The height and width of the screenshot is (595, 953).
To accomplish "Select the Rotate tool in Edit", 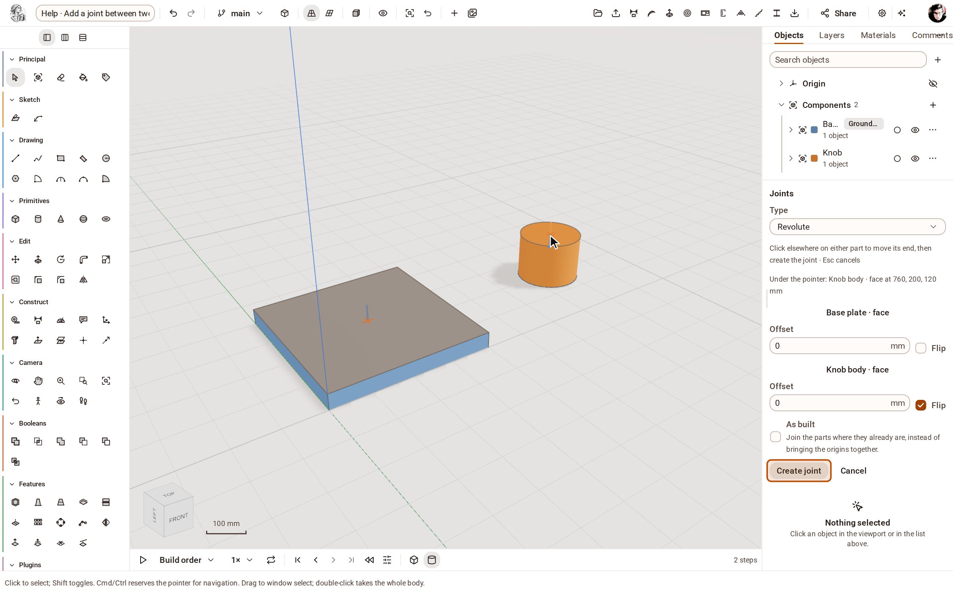I will point(61,259).
